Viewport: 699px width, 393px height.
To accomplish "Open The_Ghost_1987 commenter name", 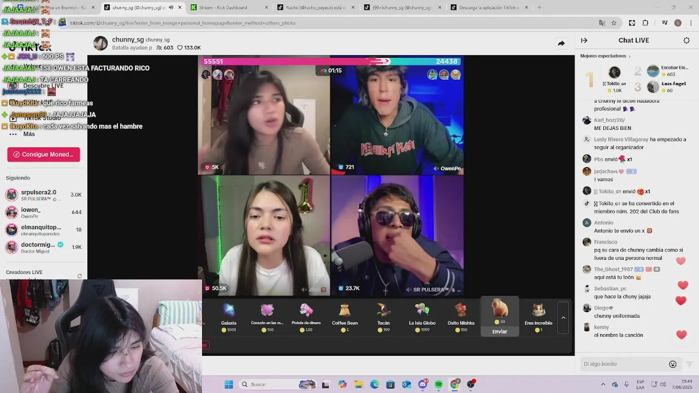I will click(x=613, y=269).
